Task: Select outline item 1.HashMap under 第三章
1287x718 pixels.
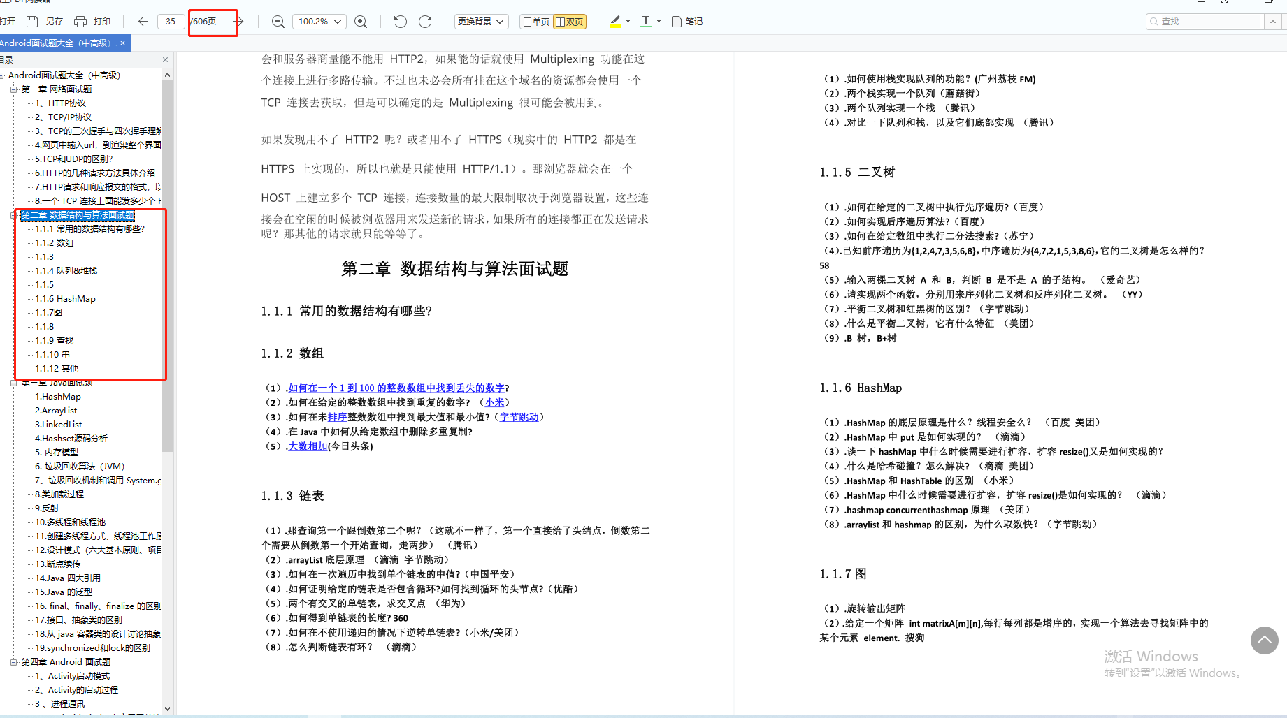Action: [x=58, y=397]
